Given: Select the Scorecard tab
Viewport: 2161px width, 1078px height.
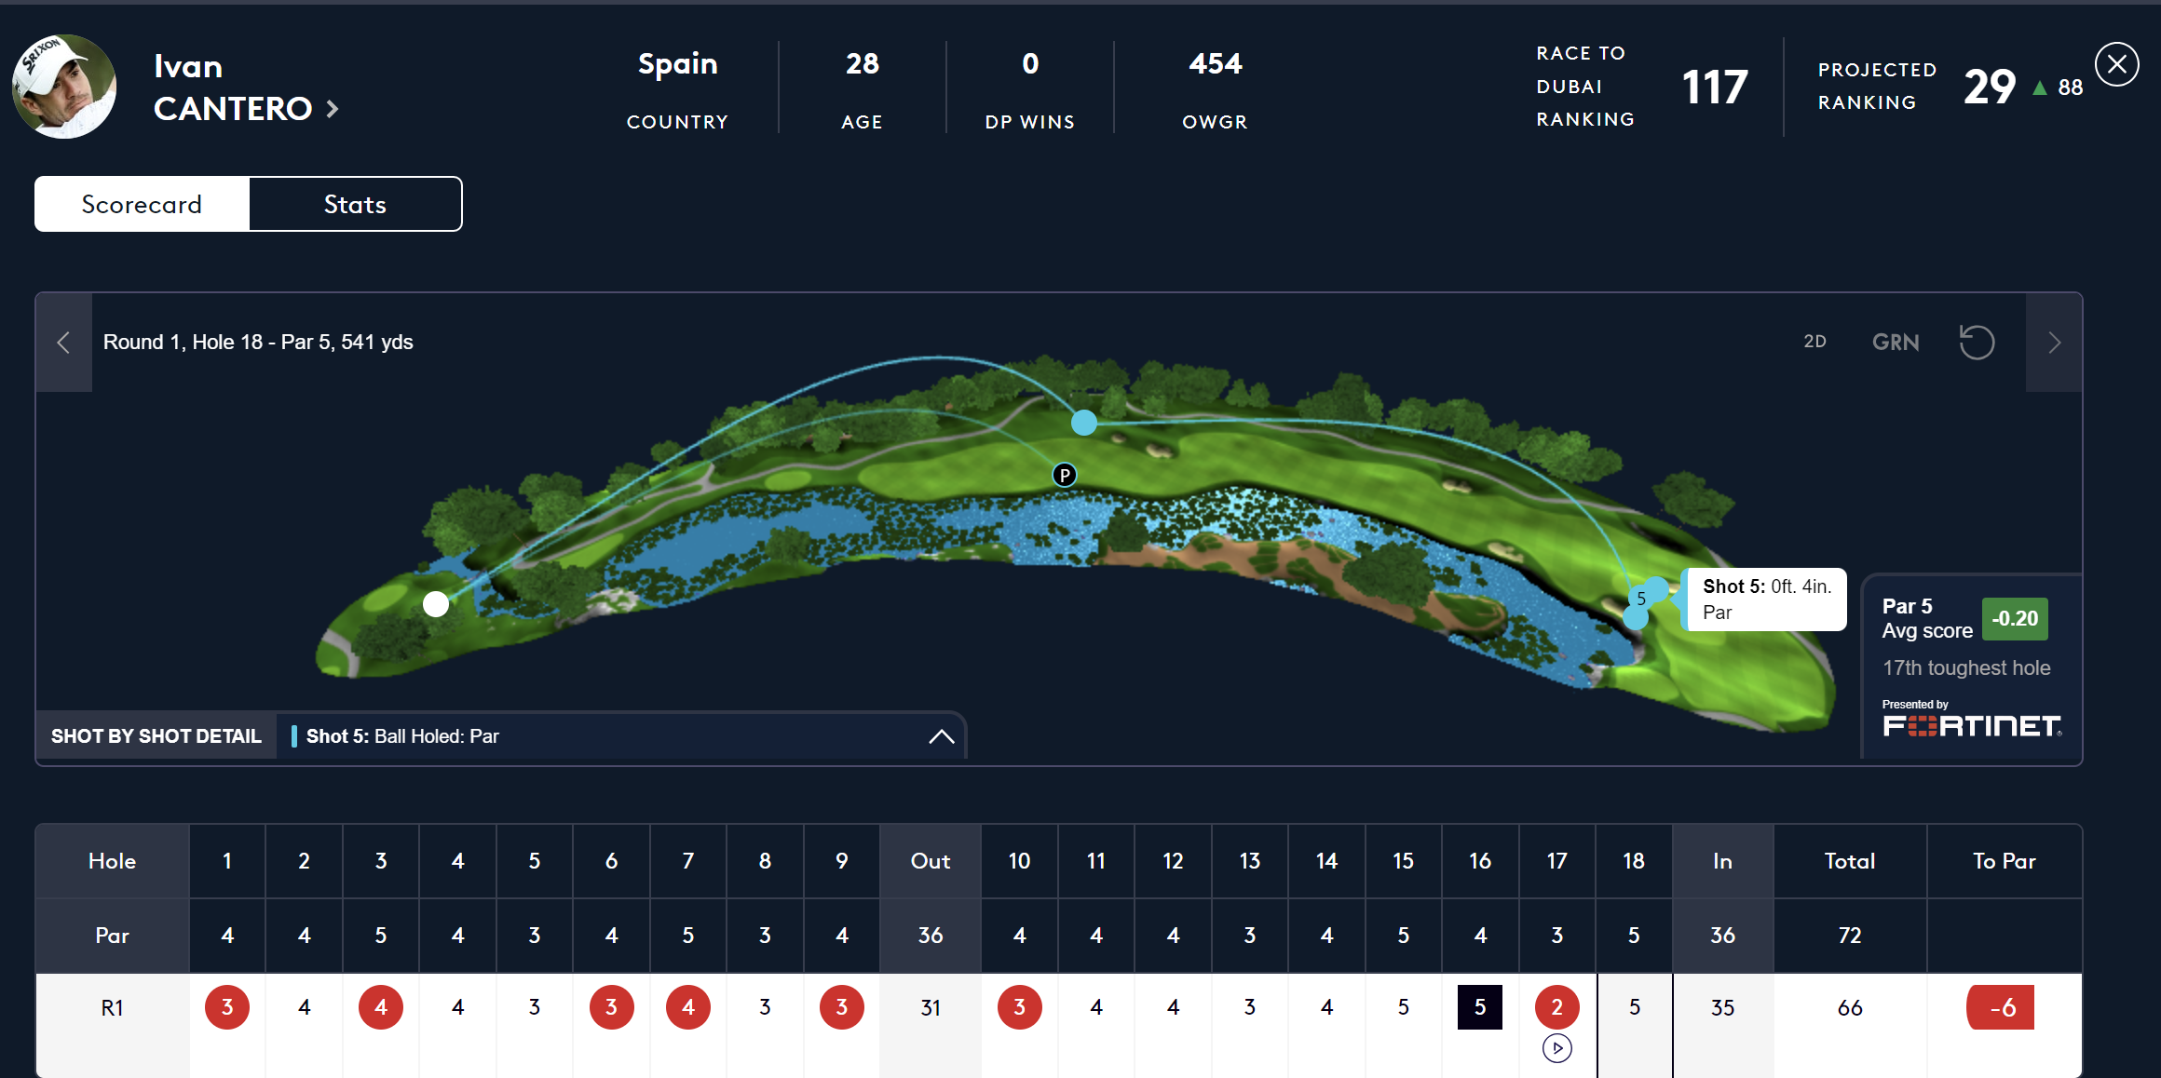Looking at the screenshot, I should [x=142, y=204].
